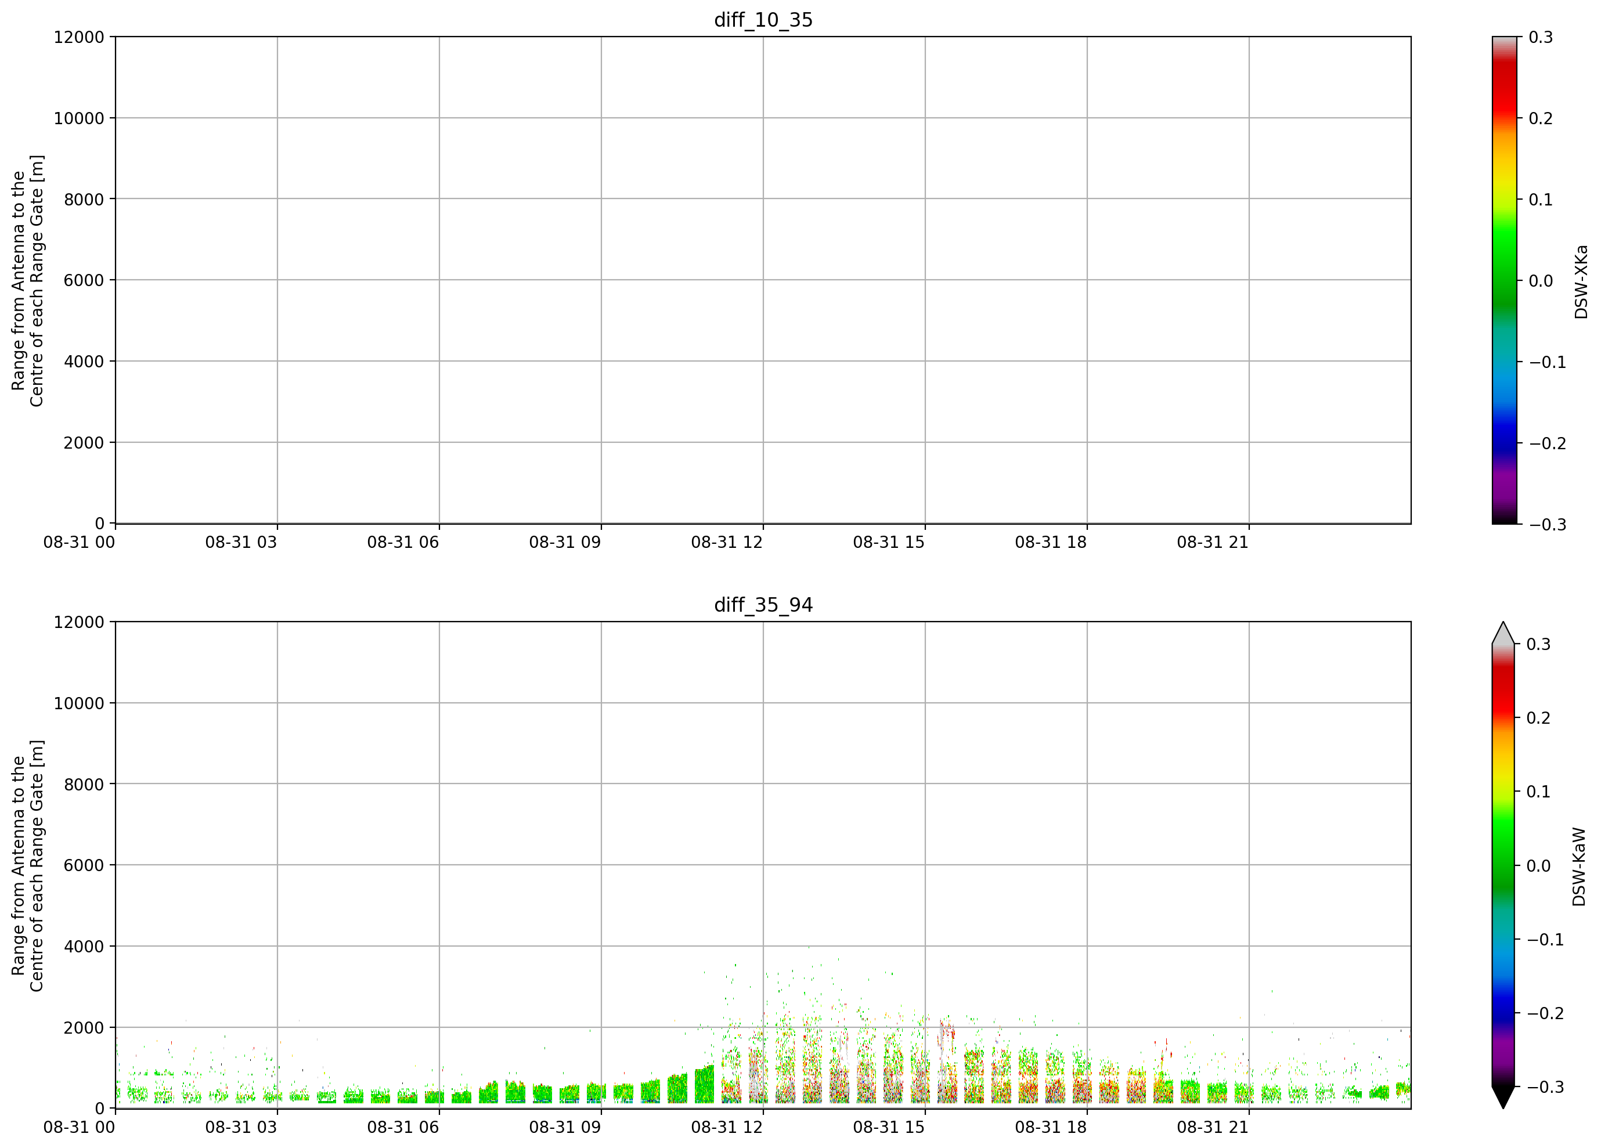
Task: Click the −0.2 tick on DSW-KaW colorbar
Action: [x=1546, y=1013]
